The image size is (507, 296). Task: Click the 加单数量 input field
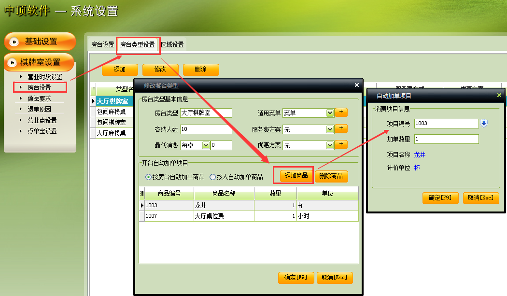(447, 139)
